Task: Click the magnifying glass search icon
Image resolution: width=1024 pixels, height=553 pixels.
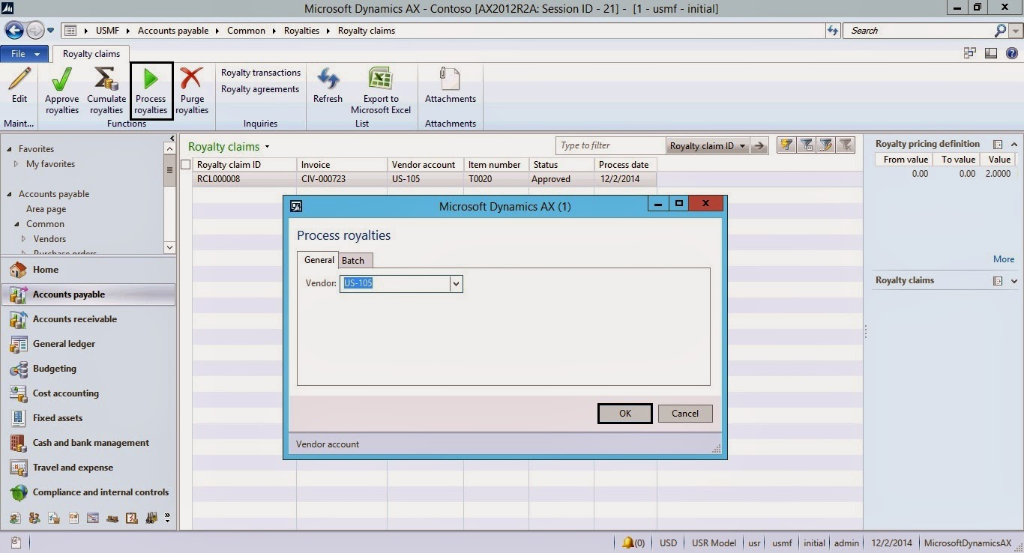Action: pos(1000,31)
